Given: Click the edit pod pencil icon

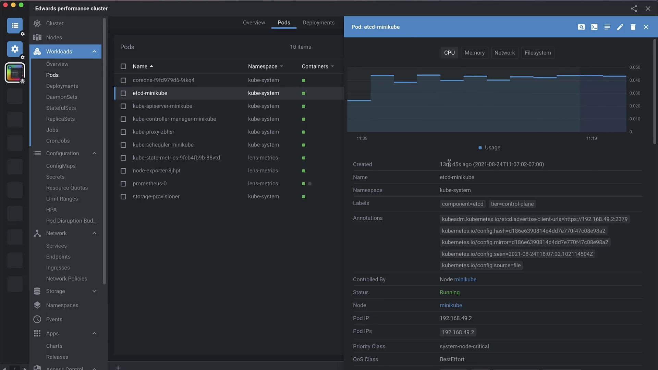Looking at the screenshot, I should 620,27.
